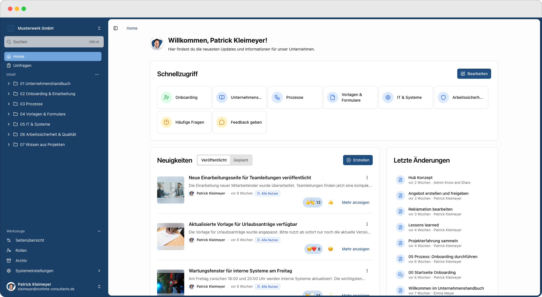Expand the 02 Onboarding & Einarbeitung folder

9,94
